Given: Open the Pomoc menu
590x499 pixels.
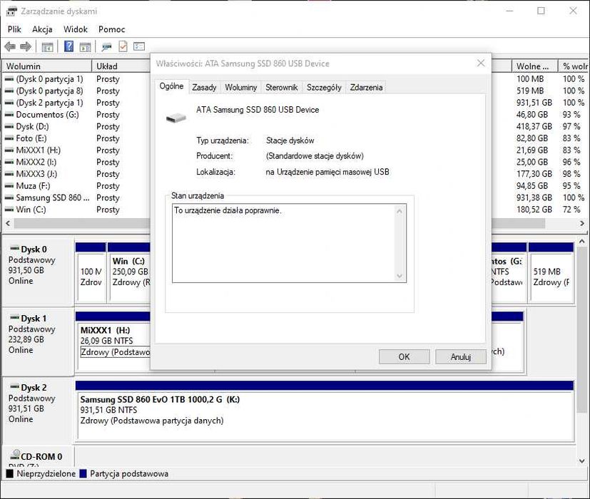Looking at the screenshot, I should [111, 29].
